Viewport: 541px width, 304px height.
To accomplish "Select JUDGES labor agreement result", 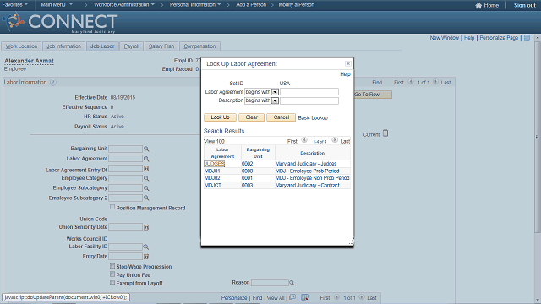I will click(214, 164).
